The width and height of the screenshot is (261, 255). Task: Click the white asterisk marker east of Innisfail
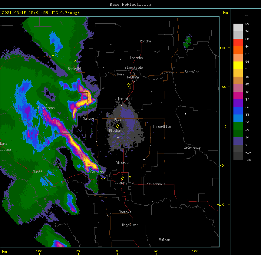[x=152, y=92]
